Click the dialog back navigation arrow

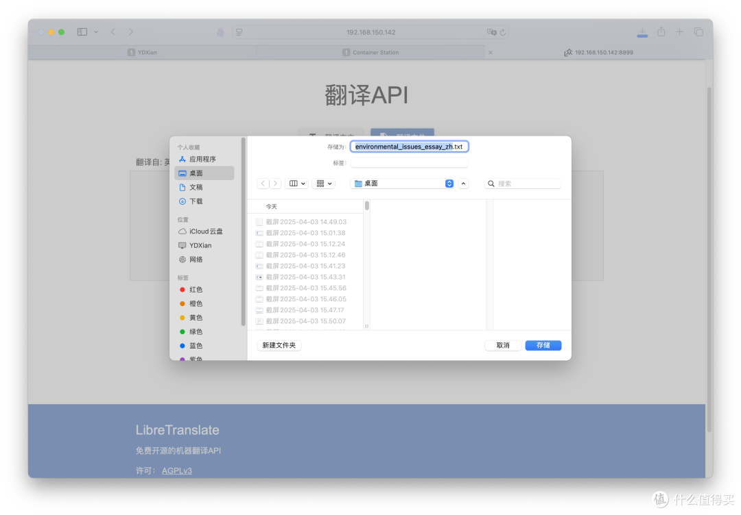point(263,184)
